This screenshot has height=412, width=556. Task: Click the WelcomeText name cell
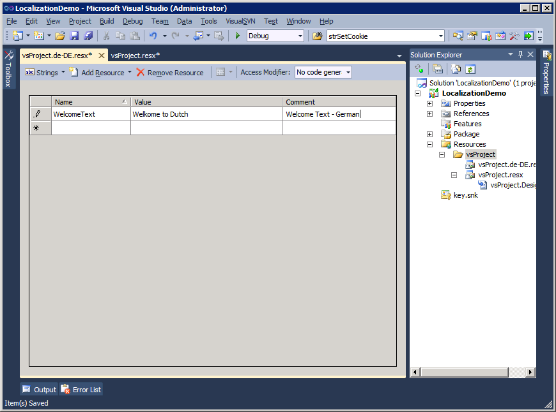coord(91,114)
